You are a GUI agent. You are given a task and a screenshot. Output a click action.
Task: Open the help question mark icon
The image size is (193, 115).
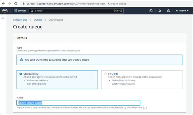click(168, 11)
